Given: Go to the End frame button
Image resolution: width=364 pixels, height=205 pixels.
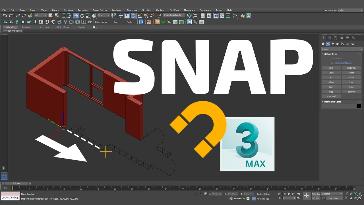Looking at the screenshot, I should click(298, 194).
